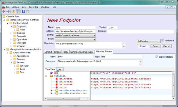Switch to the Binding tab
The image size is (178, 107).
57,52
